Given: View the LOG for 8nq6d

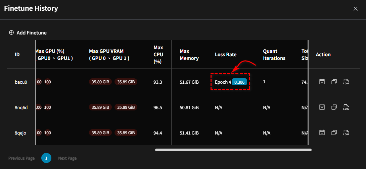Looking at the screenshot, I should [346, 107].
